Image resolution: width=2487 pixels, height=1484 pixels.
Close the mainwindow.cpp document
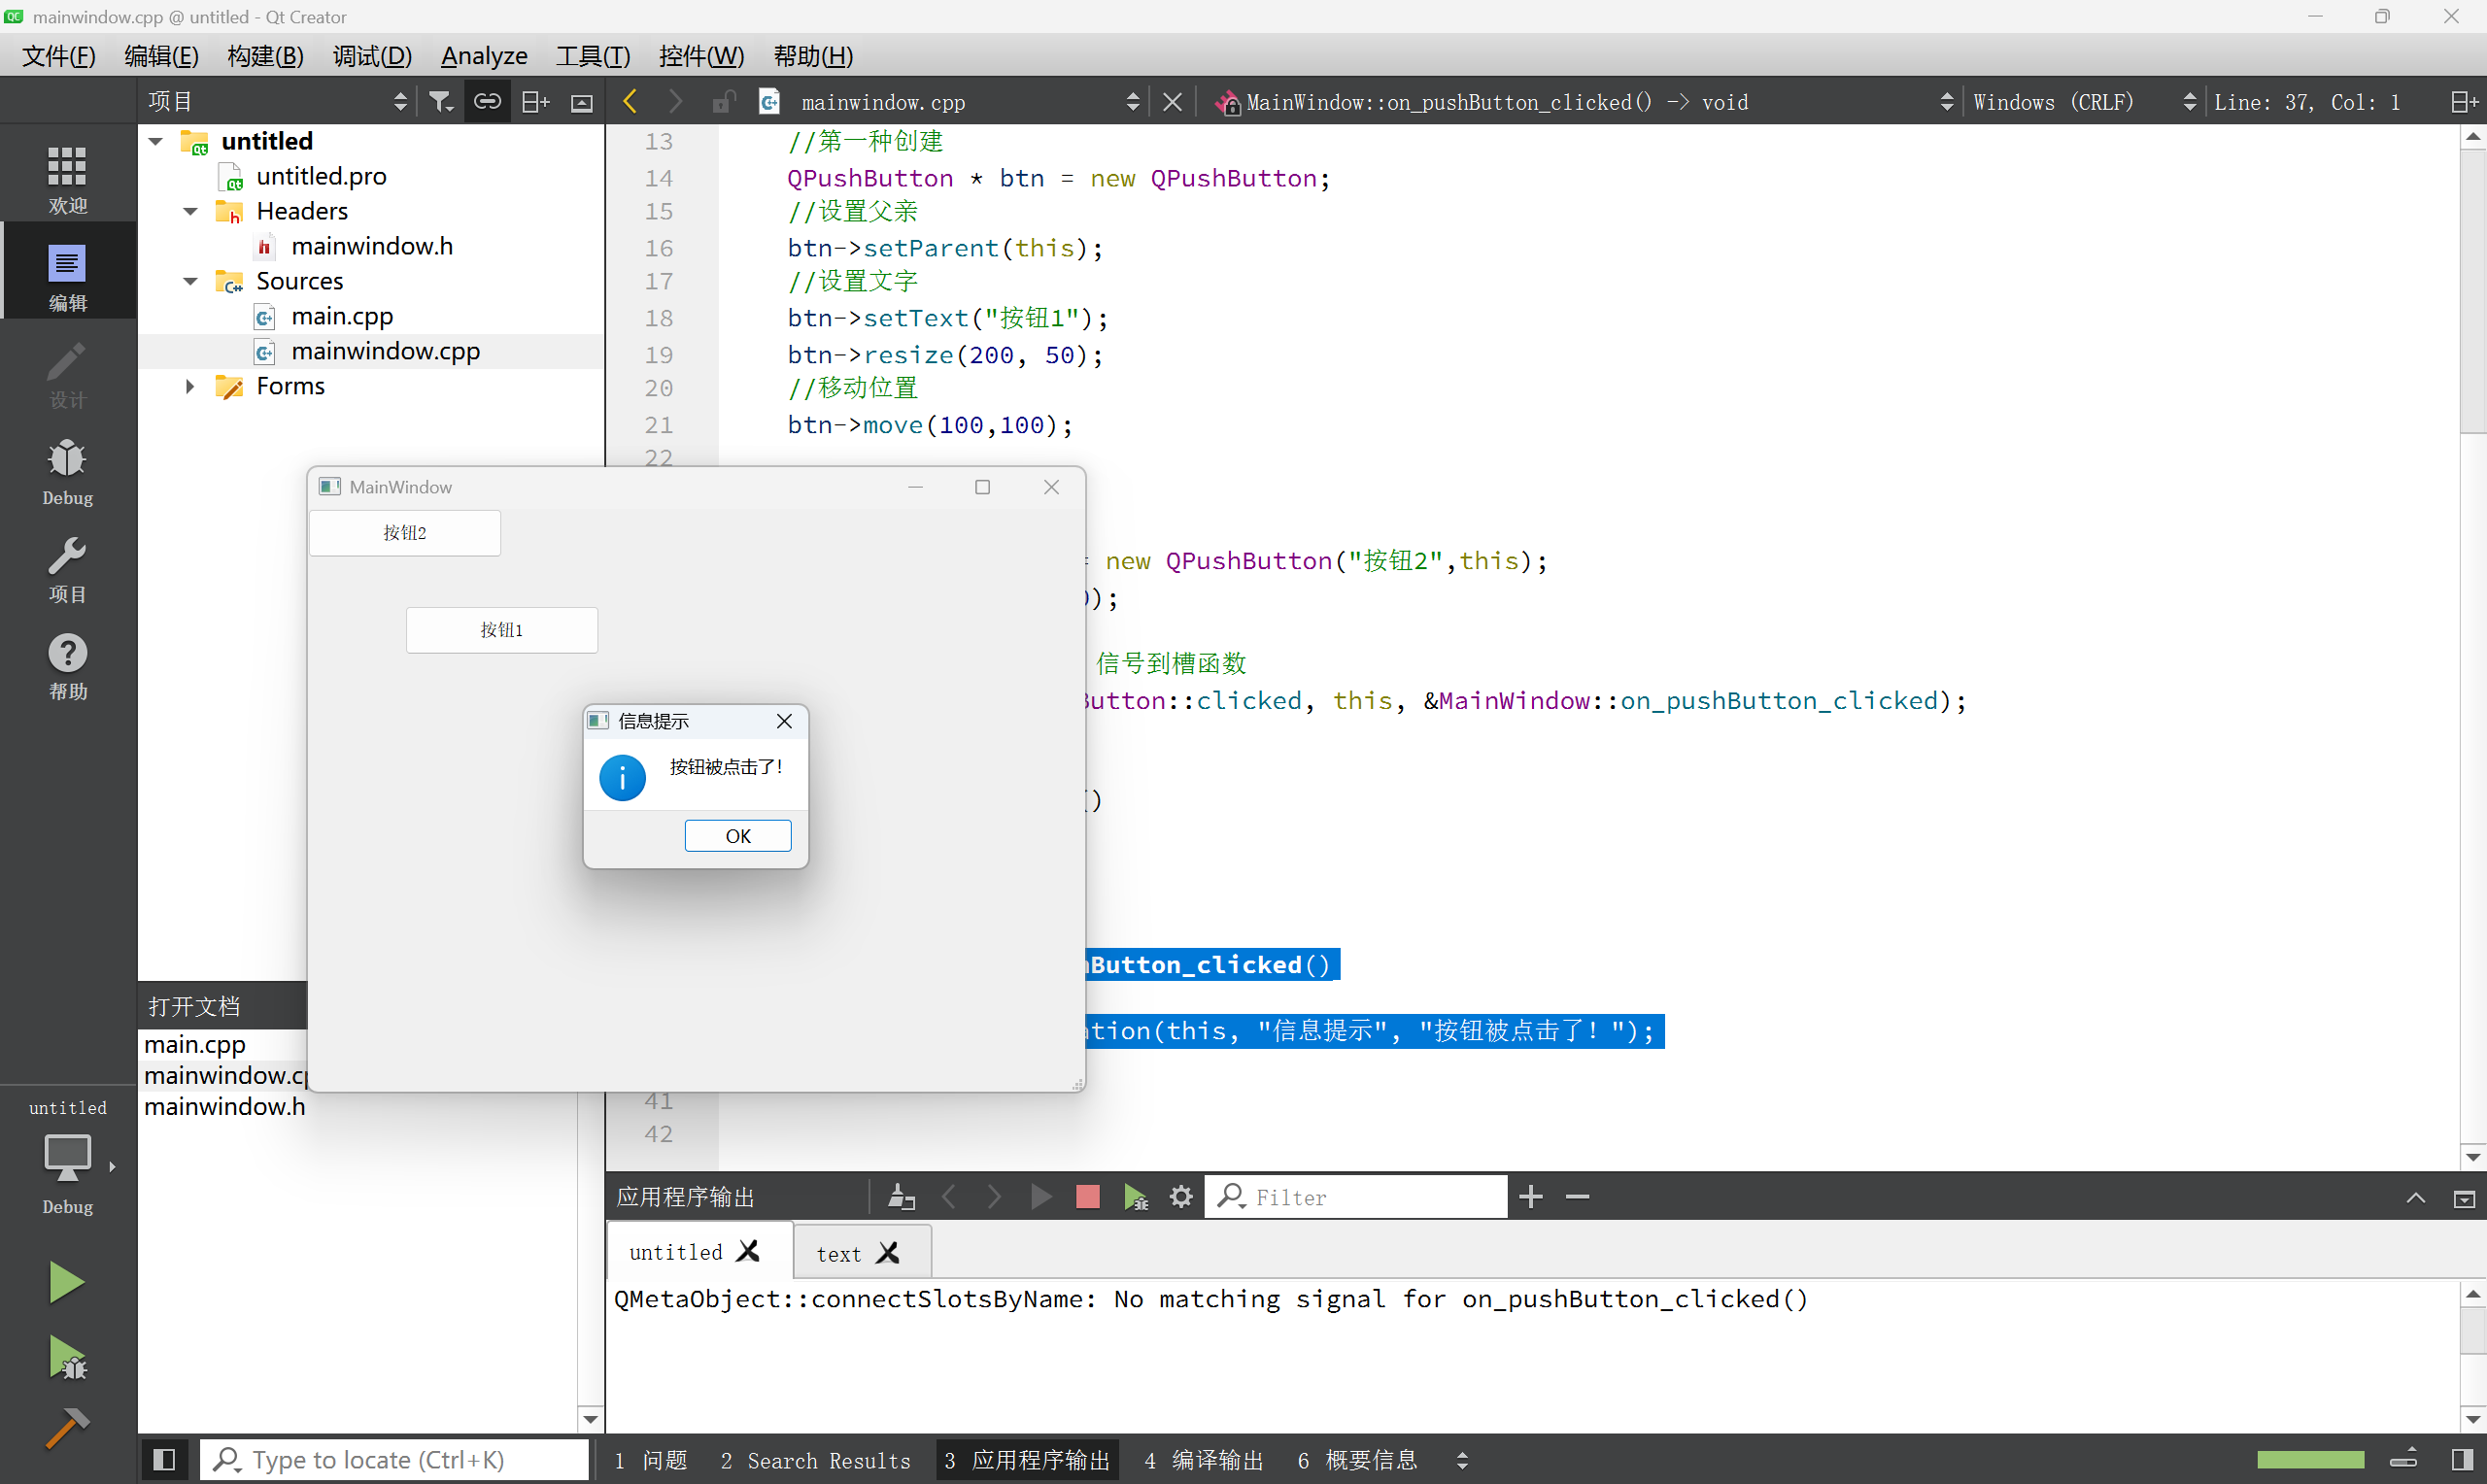tap(1173, 102)
